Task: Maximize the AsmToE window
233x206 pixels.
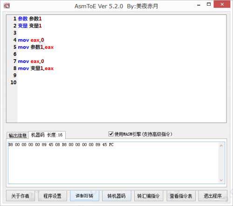Action: (x=209, y=4)
